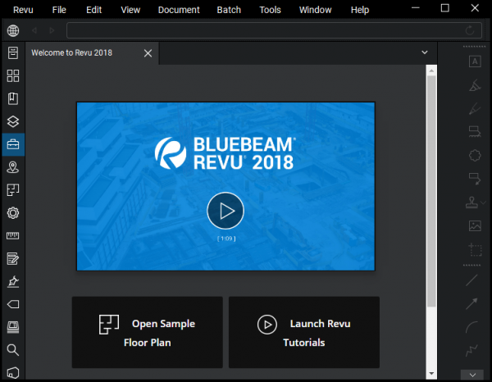The width and height of the screenshot is (492, 382).
Task: Expand the document tab list chevron
Action: (x=424, y=52)
